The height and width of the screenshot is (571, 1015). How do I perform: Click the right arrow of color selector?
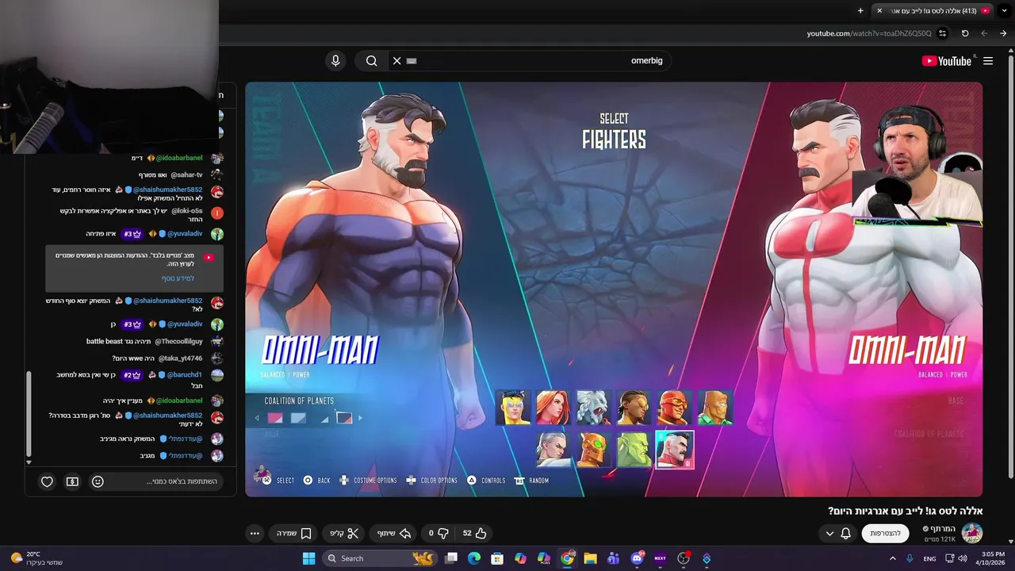coord(360,418)
